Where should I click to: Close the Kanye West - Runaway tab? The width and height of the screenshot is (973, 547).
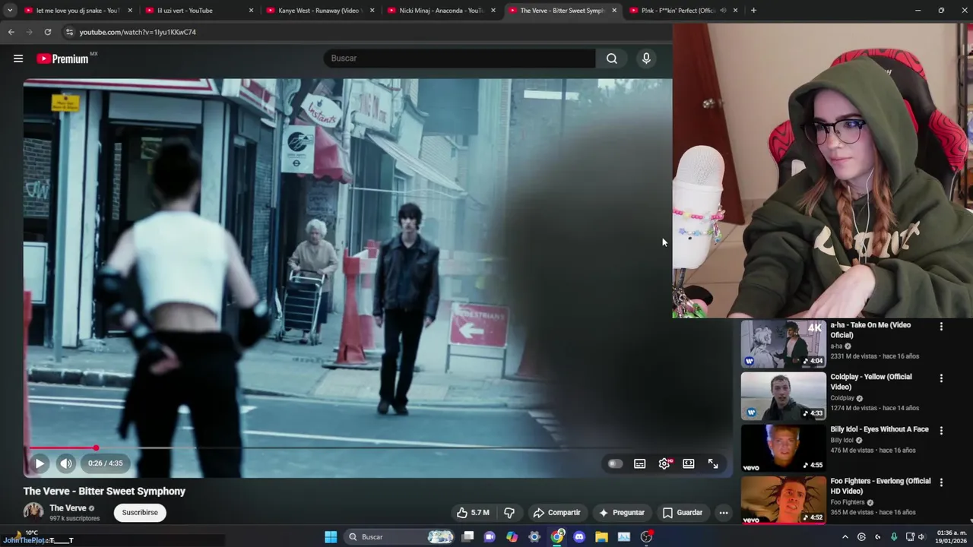click(372, 11)
